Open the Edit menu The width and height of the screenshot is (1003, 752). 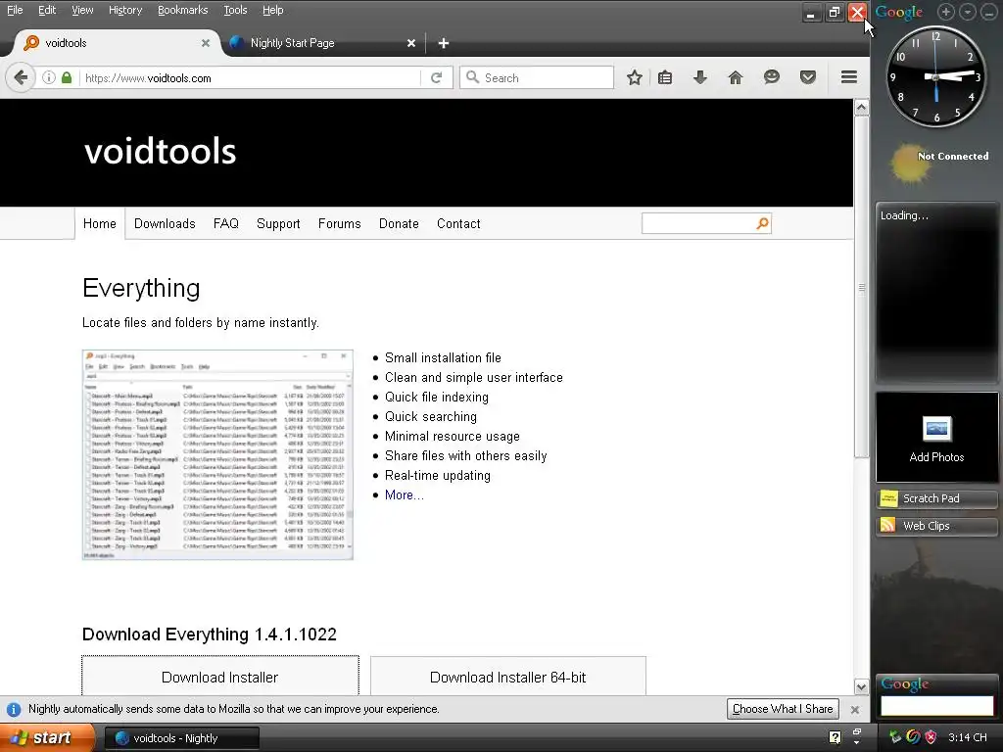tap(47, 10)
